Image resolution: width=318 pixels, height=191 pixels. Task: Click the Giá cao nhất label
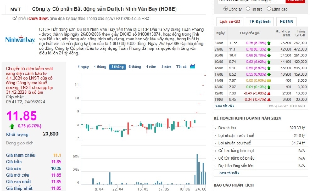[x=19, y=182]
